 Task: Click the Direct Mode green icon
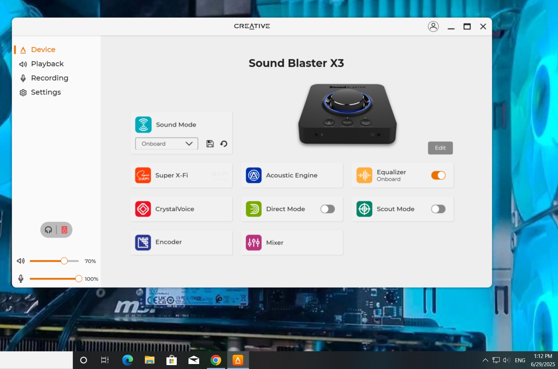[x=254, y=209]
